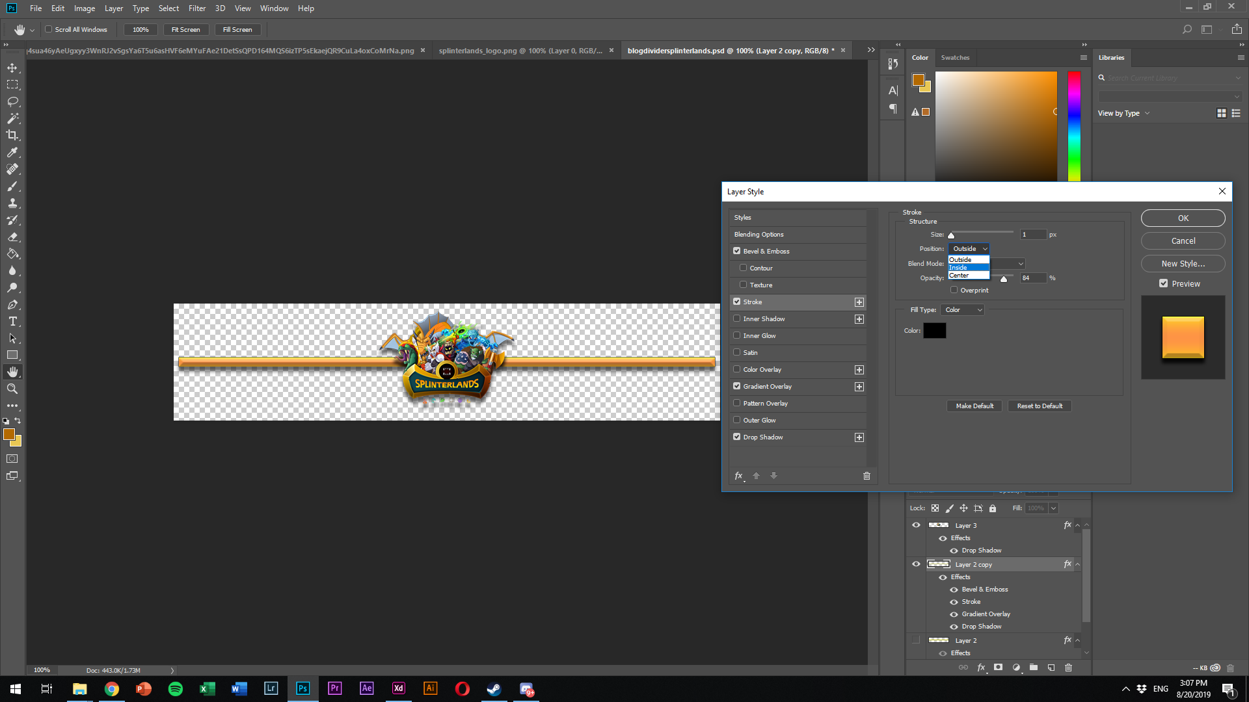
Task: Enable the Overprint checkbox
Action: click(x=954, y=290)
